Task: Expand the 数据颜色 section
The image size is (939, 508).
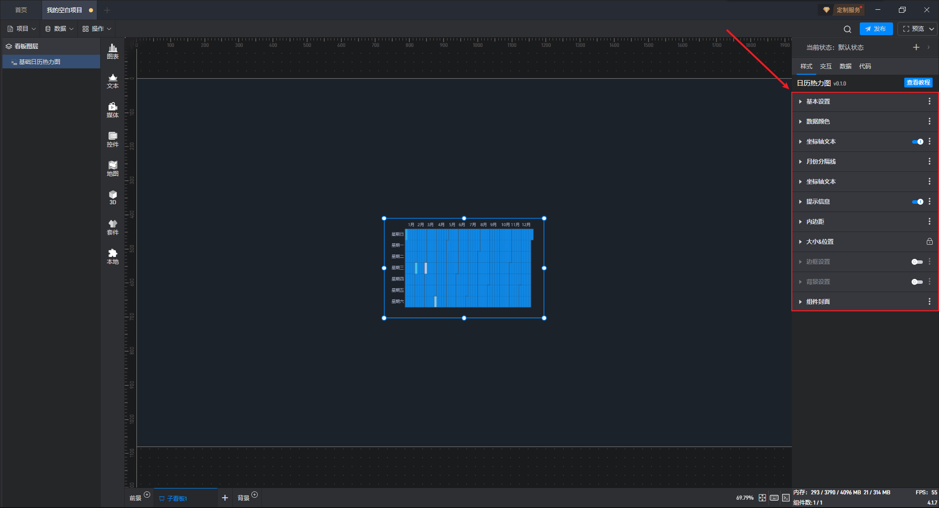Action: coord(818,122)
